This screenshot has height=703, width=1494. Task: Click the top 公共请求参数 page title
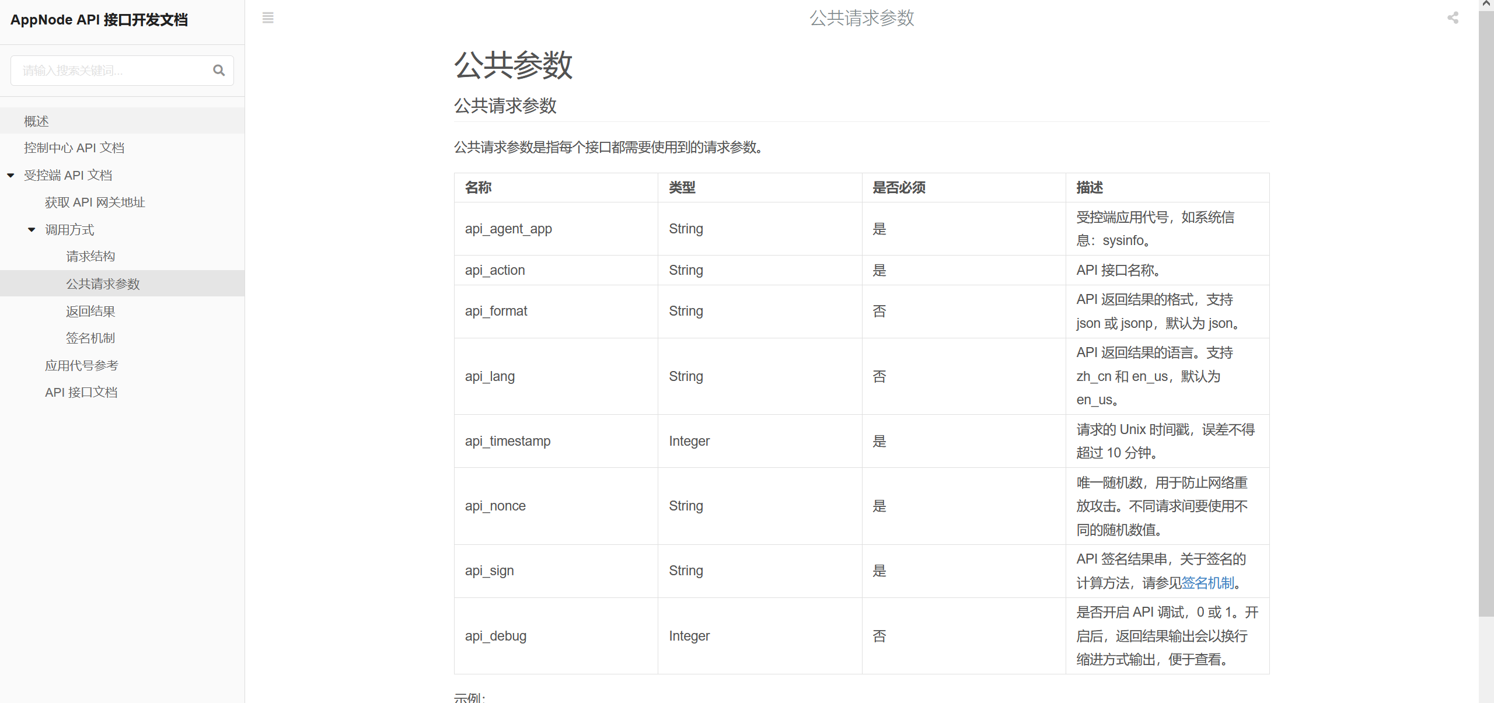(861, 18)
